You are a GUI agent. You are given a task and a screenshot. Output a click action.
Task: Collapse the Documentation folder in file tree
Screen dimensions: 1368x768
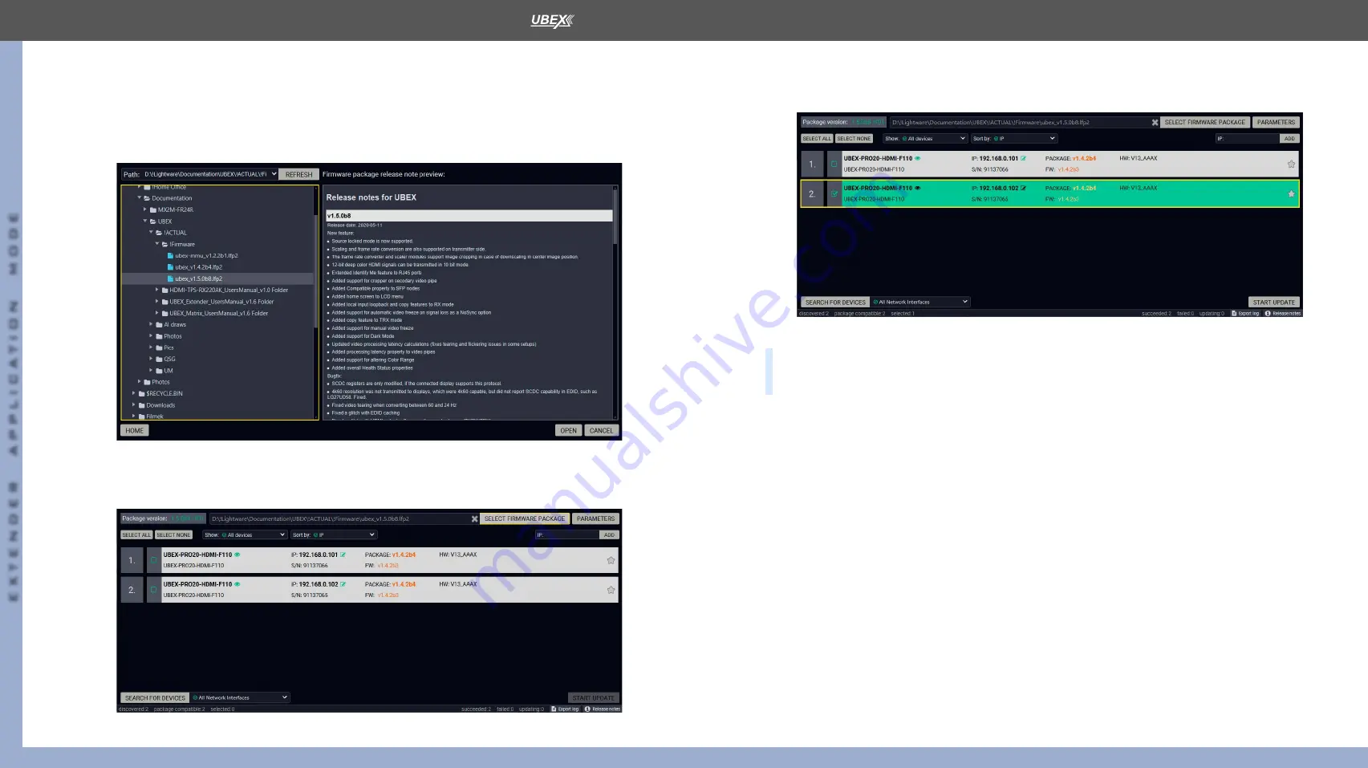(x=139, y=197)
